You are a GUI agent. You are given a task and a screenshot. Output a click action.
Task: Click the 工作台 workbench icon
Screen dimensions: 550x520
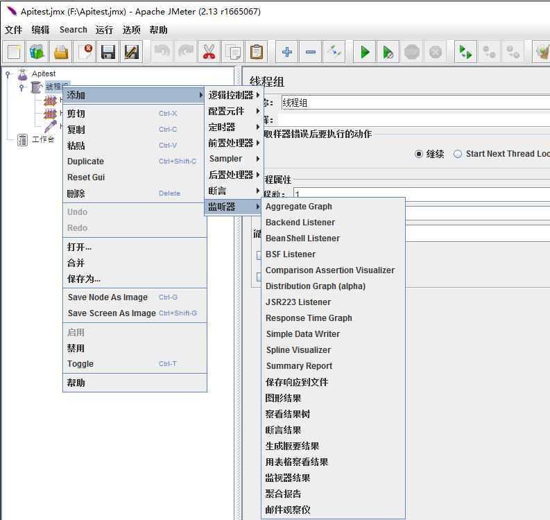22,140
